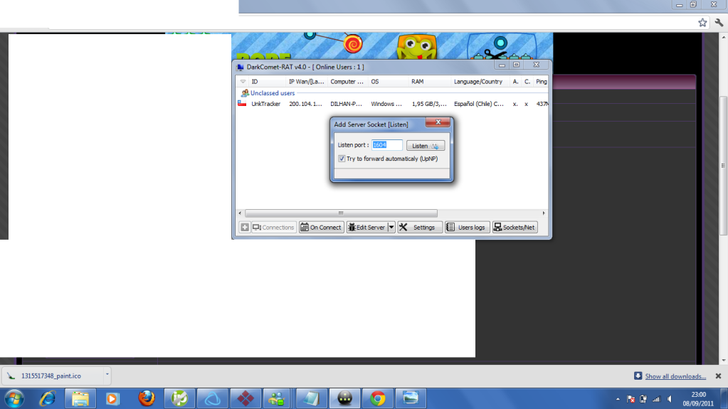The height and width of the screenshot is (409, 728).
Task: Click the Español (Chile) language cell
Action: click(x=479, y=104)
